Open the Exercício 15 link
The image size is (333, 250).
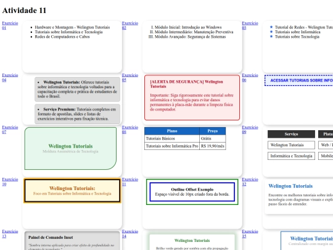coord(250,233)
